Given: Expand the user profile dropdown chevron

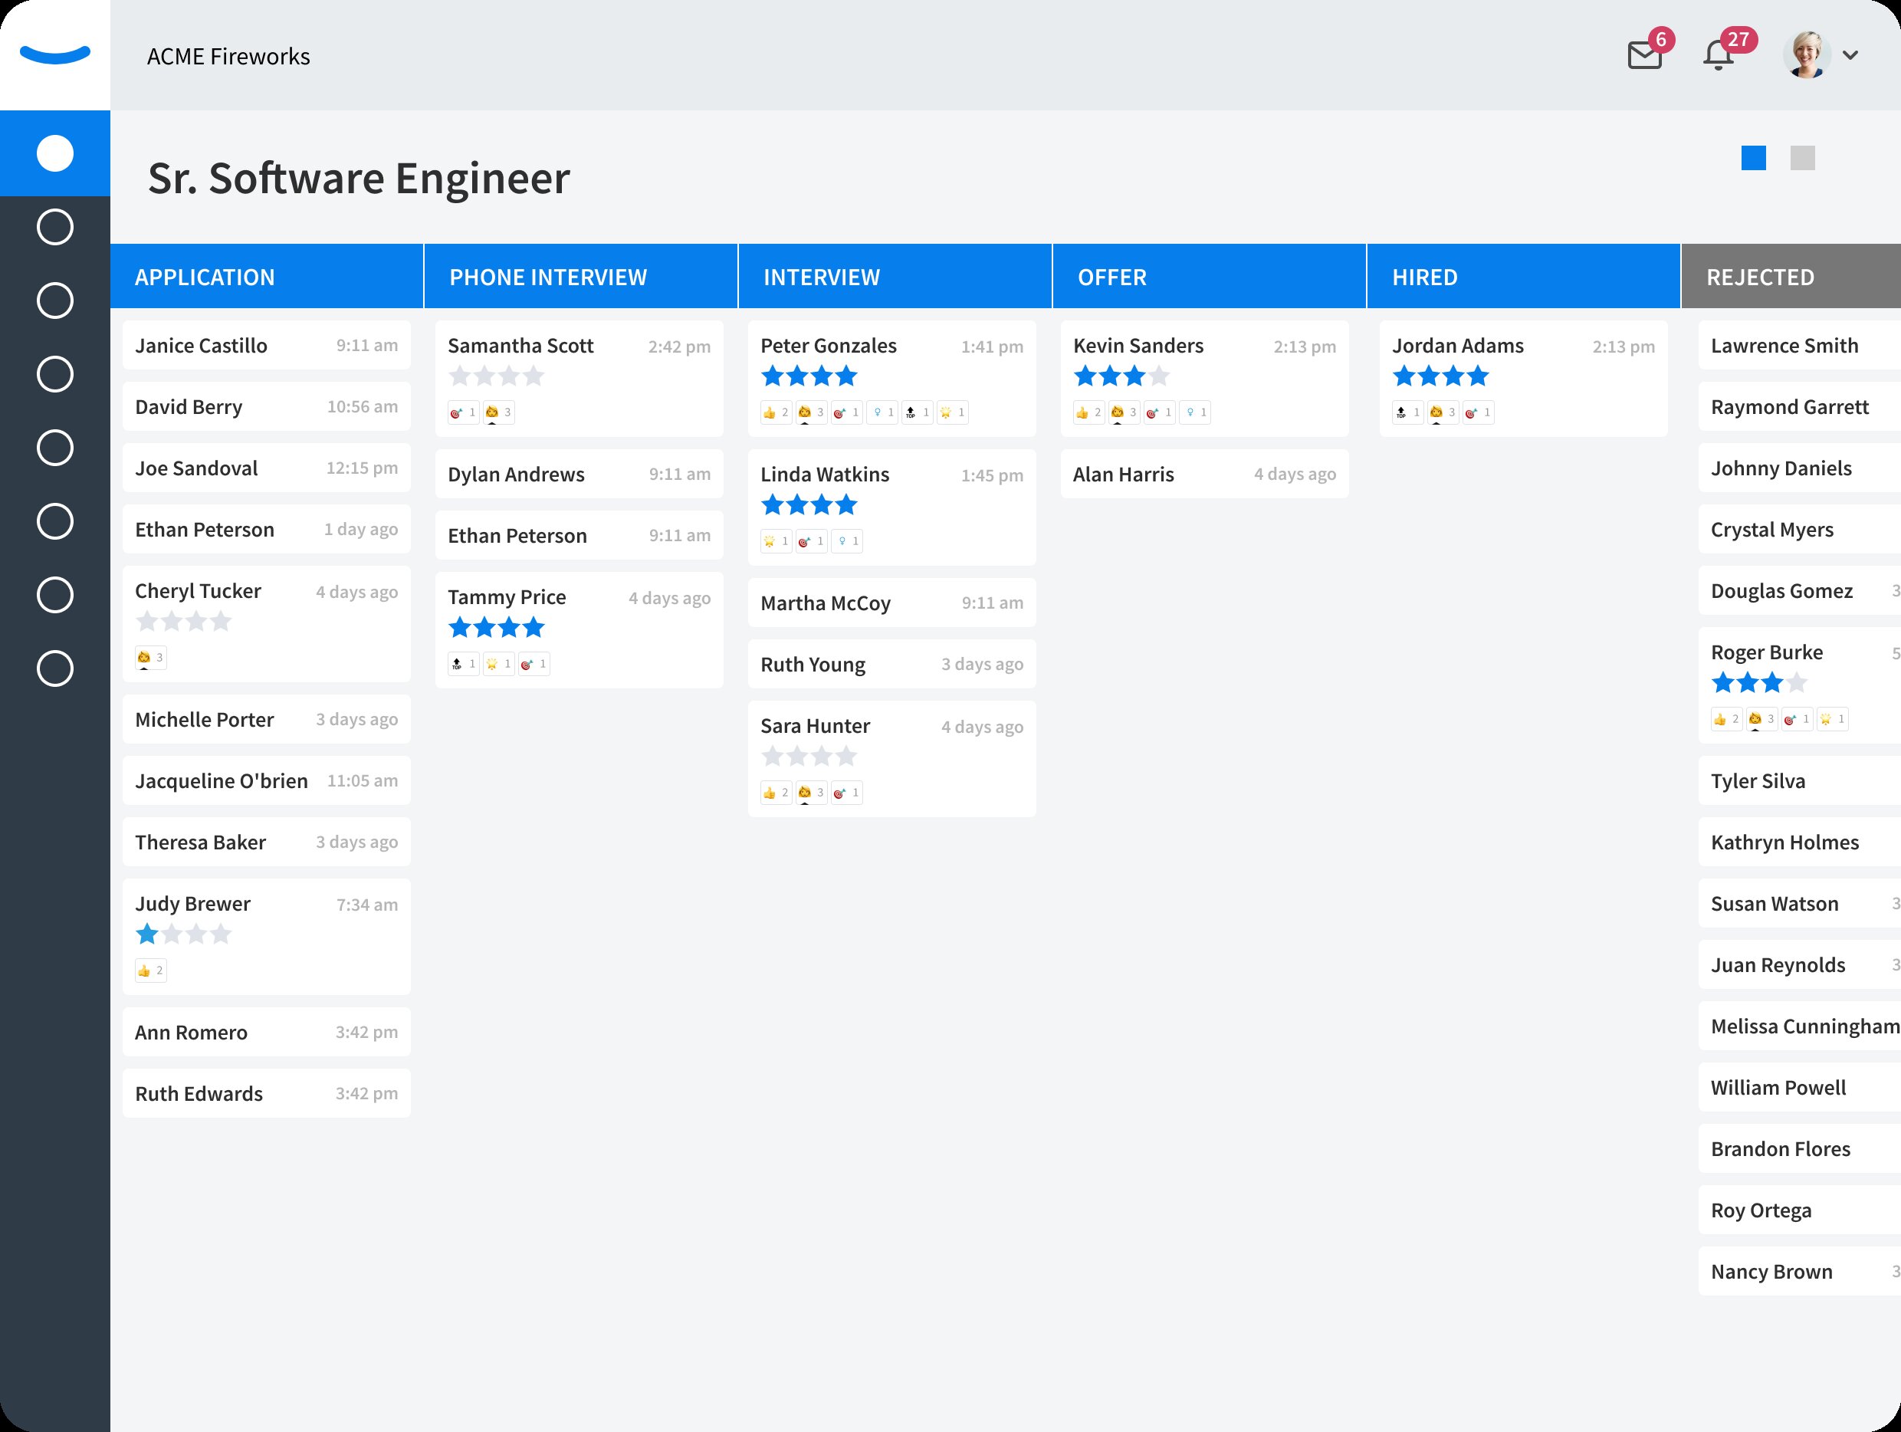Looking at the screenshot, I should (1850, 56).
